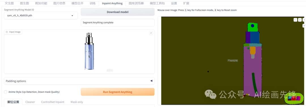The image size is (306, 107).
Task: Select the 重绘设置 sub-tab
Action: [x=13, y=102]
